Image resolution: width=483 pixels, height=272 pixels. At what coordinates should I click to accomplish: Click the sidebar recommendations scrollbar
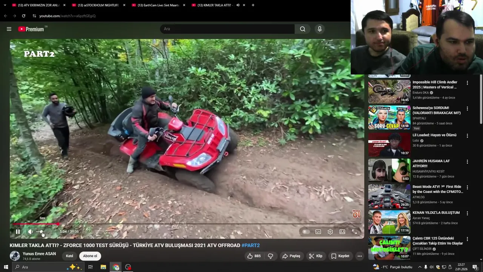click(481, 99)
